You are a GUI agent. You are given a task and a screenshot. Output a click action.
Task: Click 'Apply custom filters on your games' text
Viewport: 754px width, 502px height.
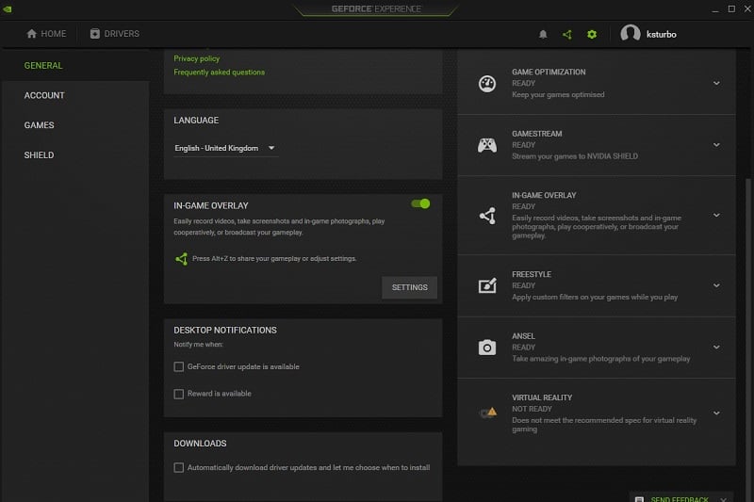[x=595, y=298]
